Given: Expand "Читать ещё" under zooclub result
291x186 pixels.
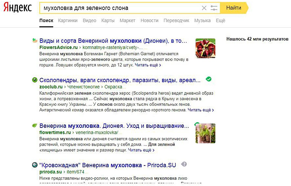Looking at the screenshot, I should 201,110.
